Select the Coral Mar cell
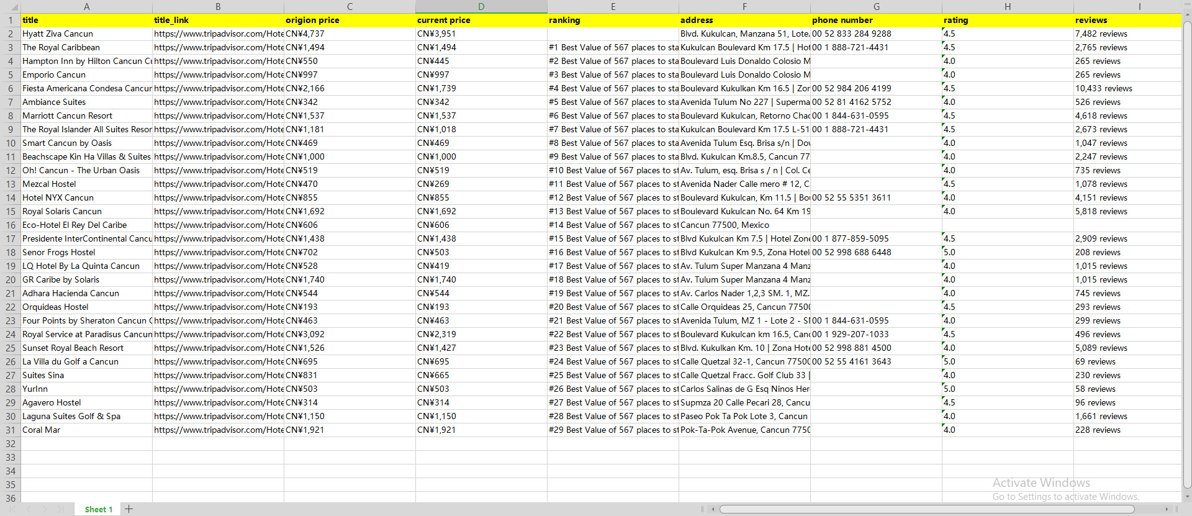Viewport: 1192px width, 516px height. coord(87,430)
